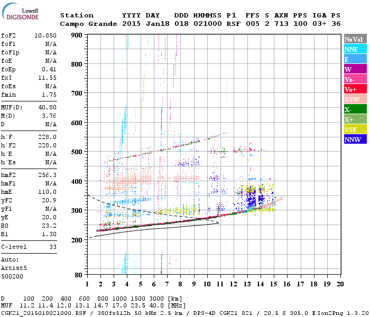
Task: Click the 3000 km distance table entry
Action: tap(157, 299)
